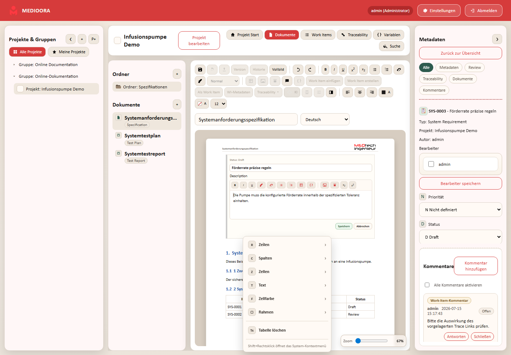
Task: Open the black text color picker
Action: pyautogui.click(x=386, y=92)
